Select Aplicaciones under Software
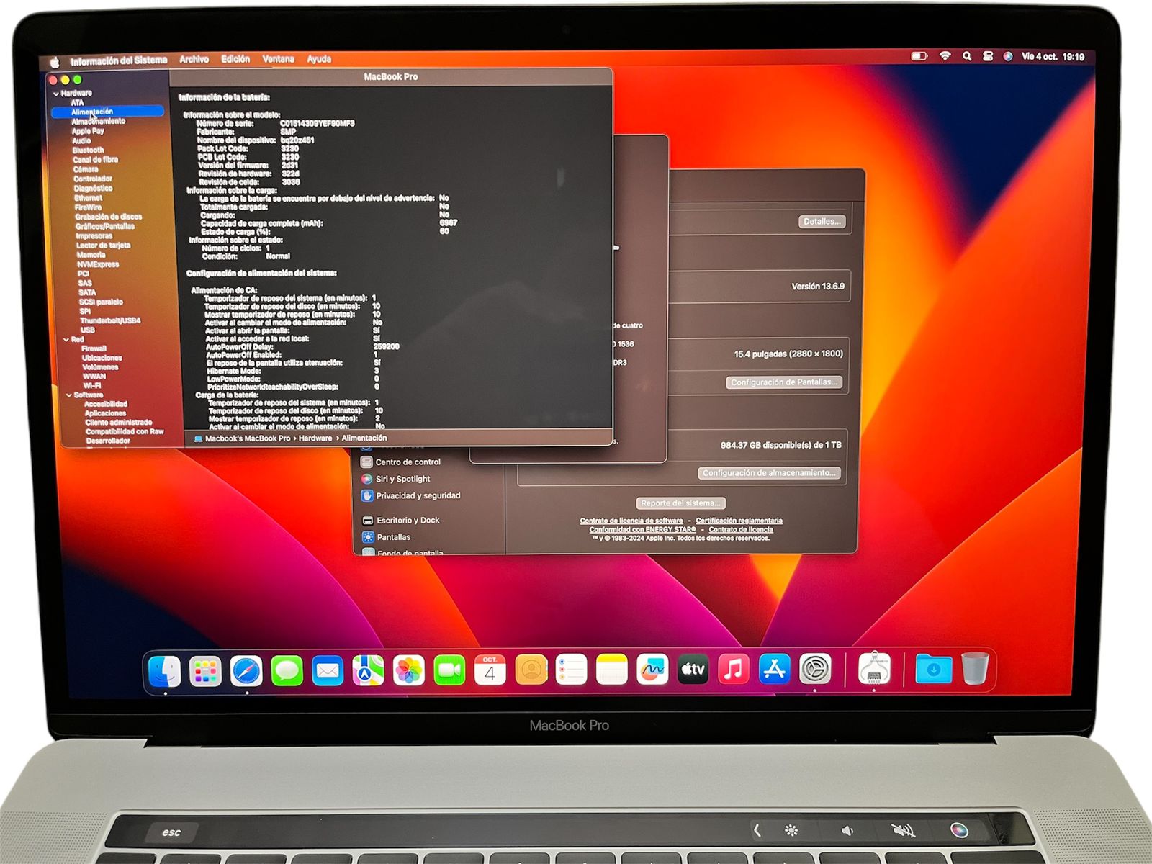Viewport: 1152px width, 864px height. (x=105, y=413)
